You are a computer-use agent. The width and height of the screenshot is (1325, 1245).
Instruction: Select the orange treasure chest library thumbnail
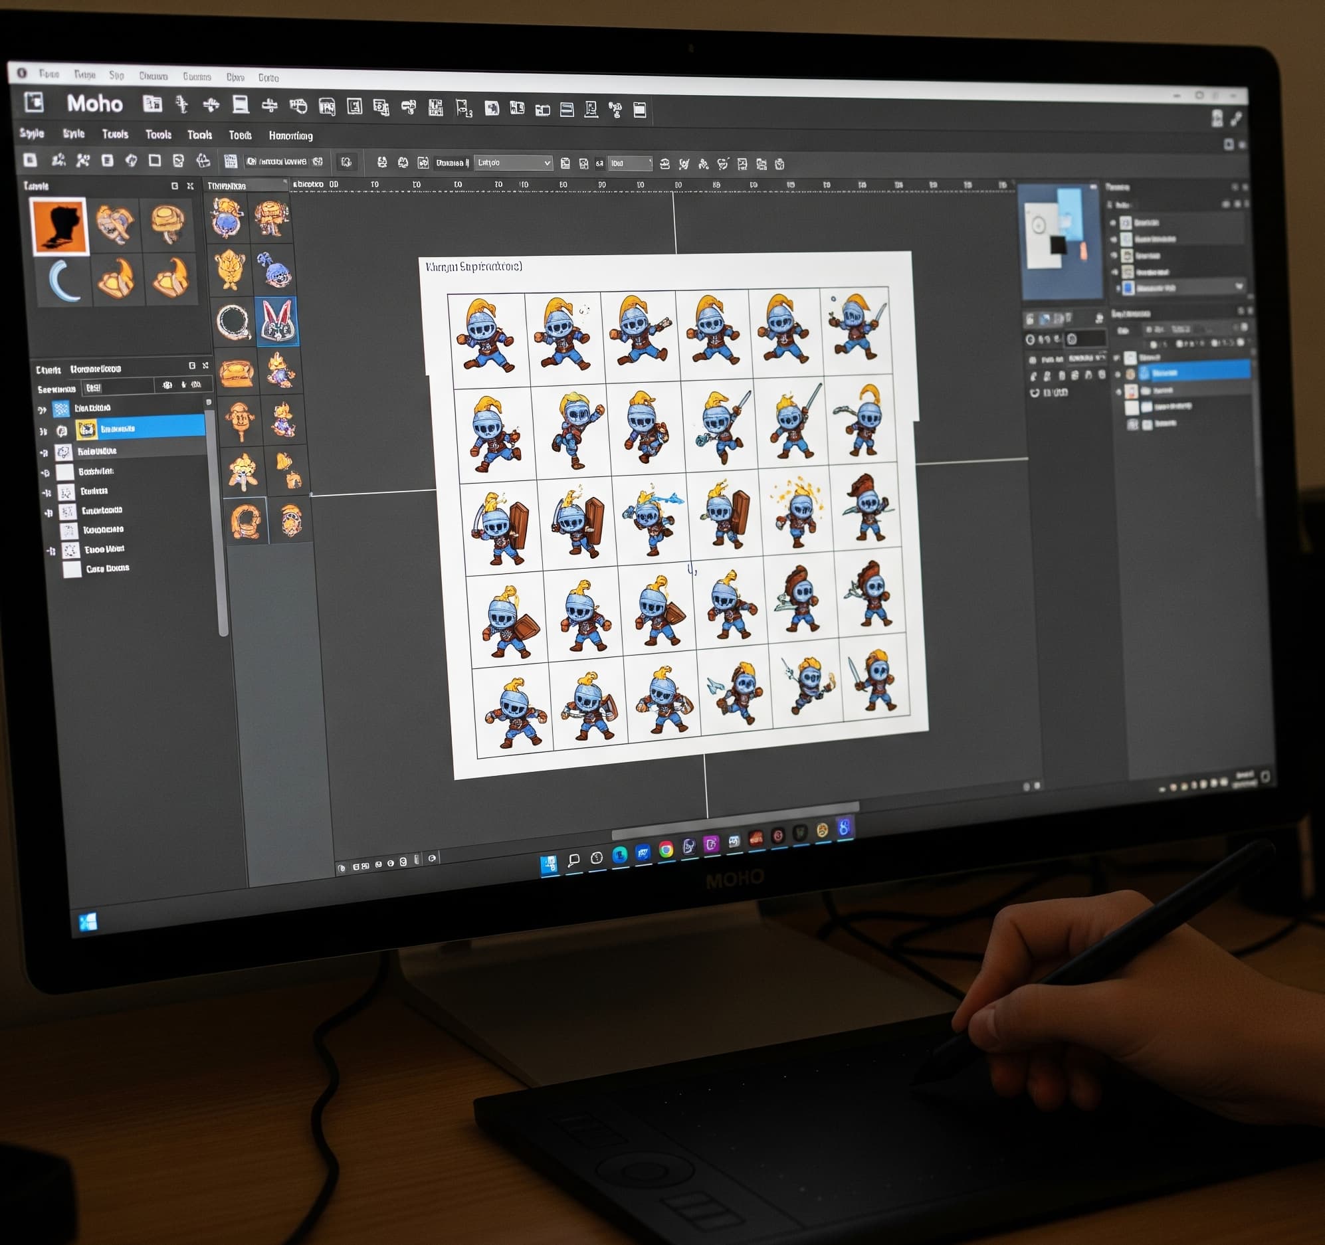[236, 373]
